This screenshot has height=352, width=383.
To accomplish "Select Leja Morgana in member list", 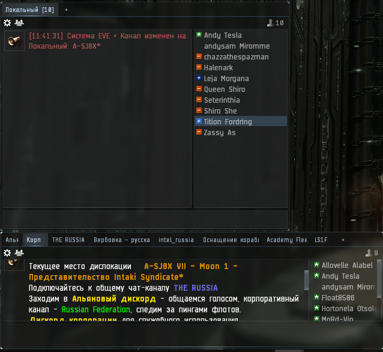I will (x=240, y=79).
